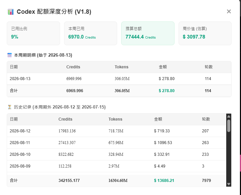Click the date cell 2026-08-09
The image size is (241, 195).
pyautogui.click(x=20, y=166)
